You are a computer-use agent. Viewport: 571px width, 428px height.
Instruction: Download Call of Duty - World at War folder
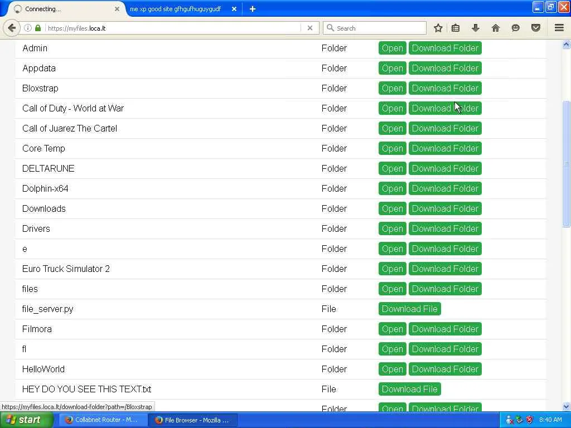coord(445,108)
